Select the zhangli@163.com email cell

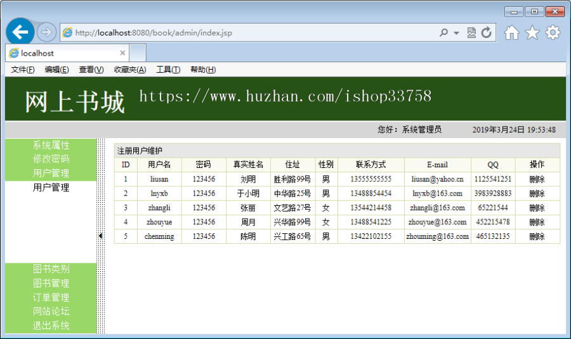437,208
